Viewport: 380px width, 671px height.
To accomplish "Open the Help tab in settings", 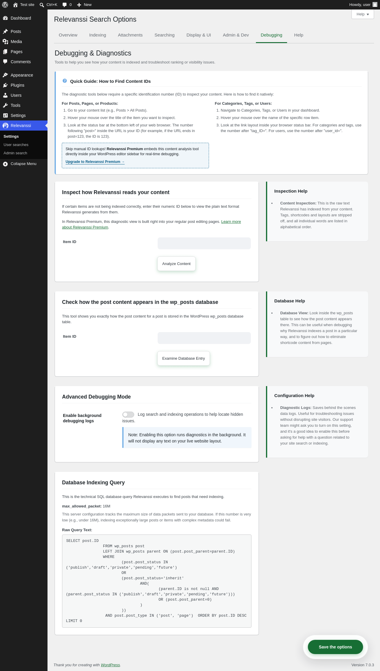I will point(299,35).
